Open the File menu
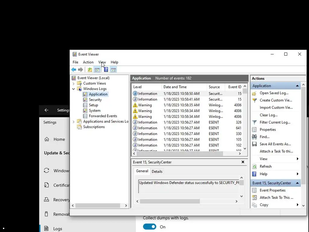Viewport: 309px width, 232px height. [x=75, y=62]
